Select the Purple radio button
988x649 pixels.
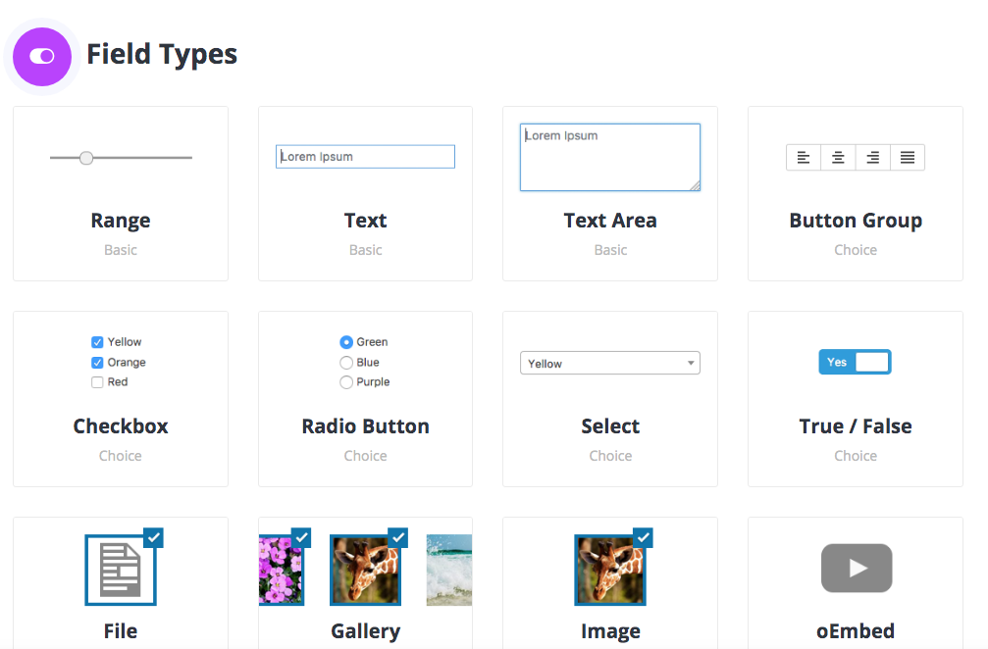(x=346, y=382)
